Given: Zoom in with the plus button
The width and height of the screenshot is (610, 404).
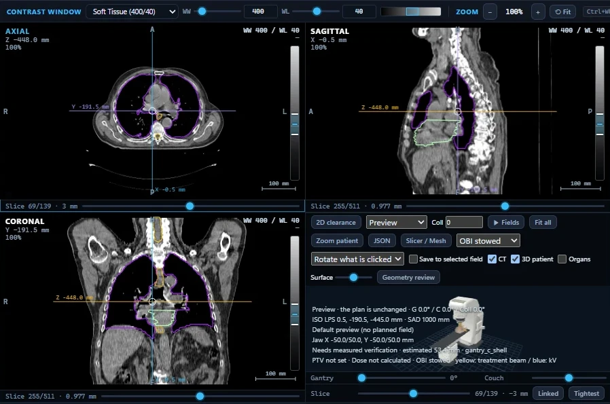Looking at the screenshot, I should [537, 12].
